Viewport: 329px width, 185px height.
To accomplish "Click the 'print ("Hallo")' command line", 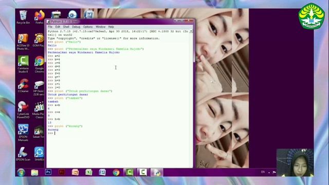I will pos(64,42).
